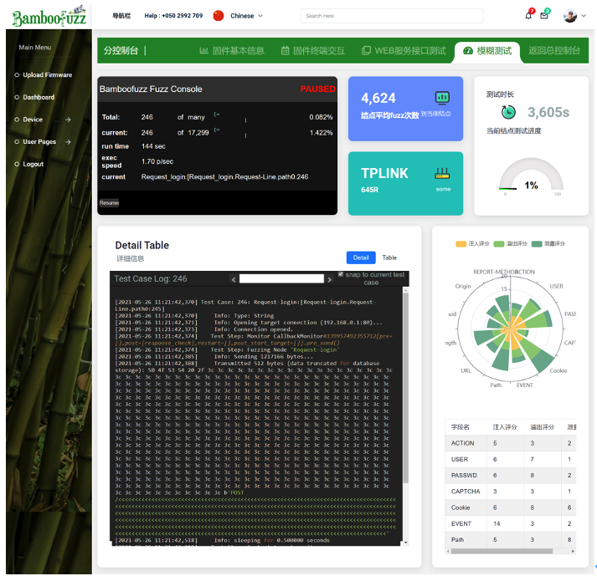Open the 固件终端交互 tab
597x576 pixels.
tap(313, 50)
